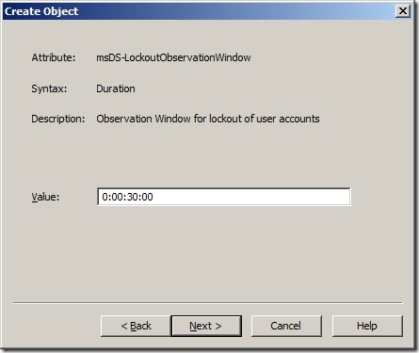Close the dialog with the X button
The width and height of the screenshot is (419, 353).
click(x=403, y=11)
